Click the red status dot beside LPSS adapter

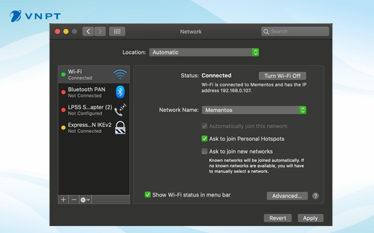click(64, 110)
